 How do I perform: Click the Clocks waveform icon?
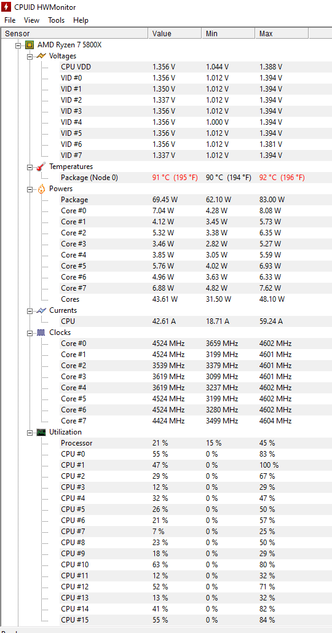[x=41, y=332]
